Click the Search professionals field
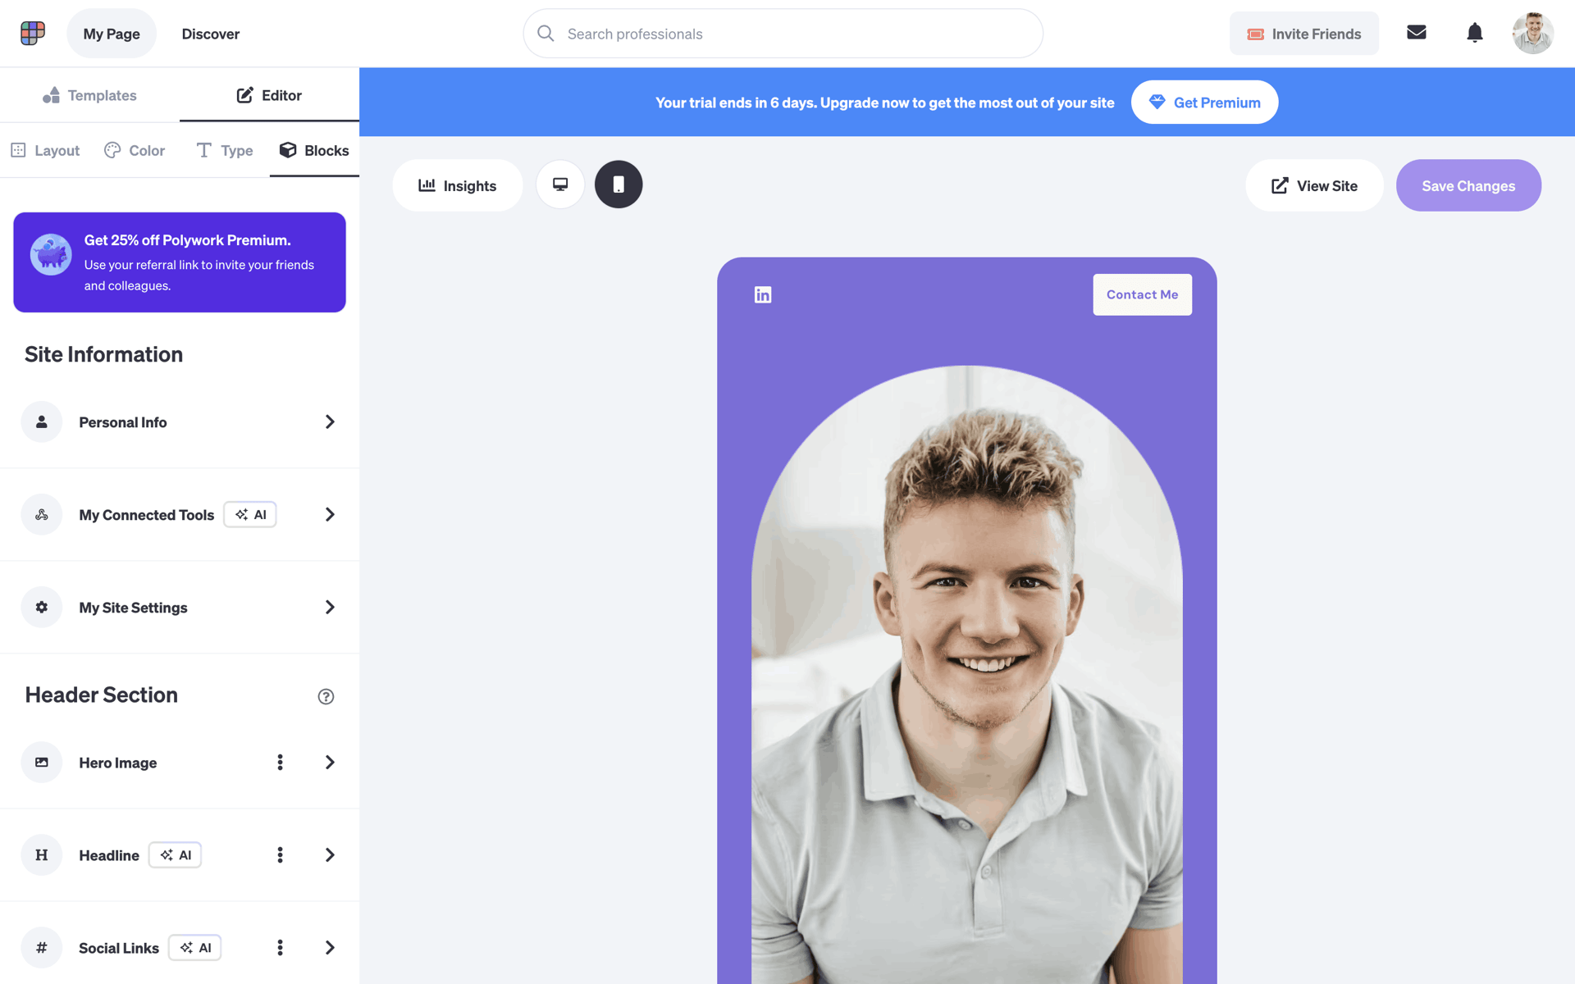Image resolution: width=1575 pixels, height=984 pixels. coord(783,34)
